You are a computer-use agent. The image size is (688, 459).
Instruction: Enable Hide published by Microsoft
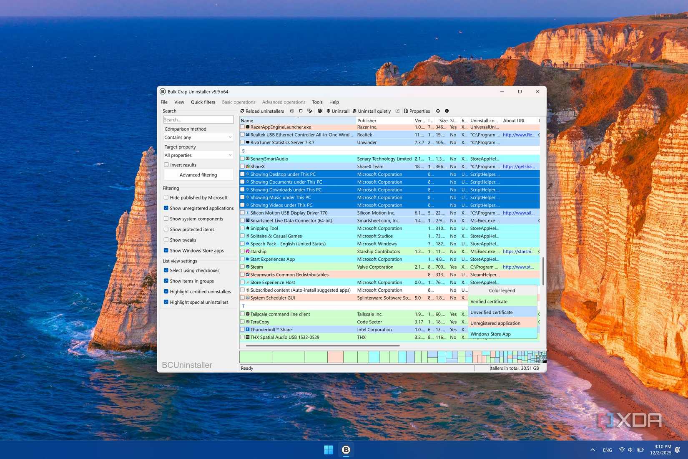[x=166, y=197]
